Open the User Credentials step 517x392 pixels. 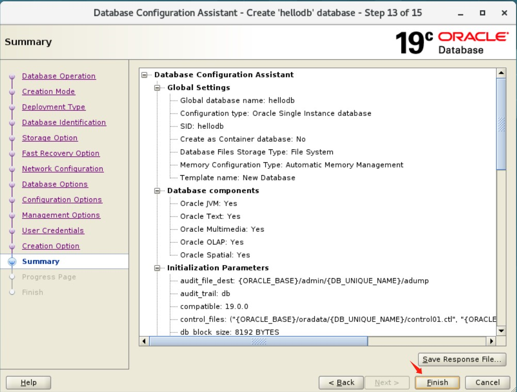point(53,231)
